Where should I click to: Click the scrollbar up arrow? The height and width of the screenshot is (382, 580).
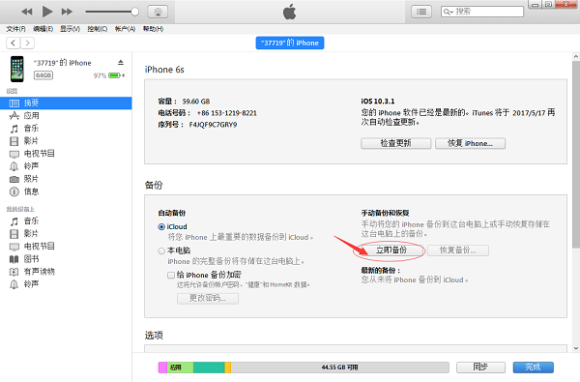point(576,56)
